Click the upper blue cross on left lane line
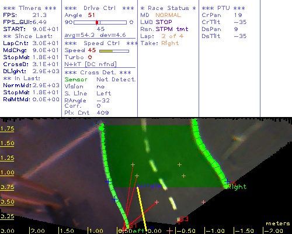This screenshot has height=234, width=292. pos(108,182)
